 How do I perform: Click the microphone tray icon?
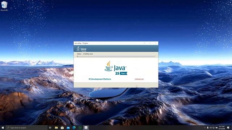point(208,127)
